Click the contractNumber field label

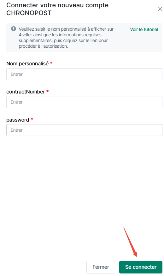26,92
